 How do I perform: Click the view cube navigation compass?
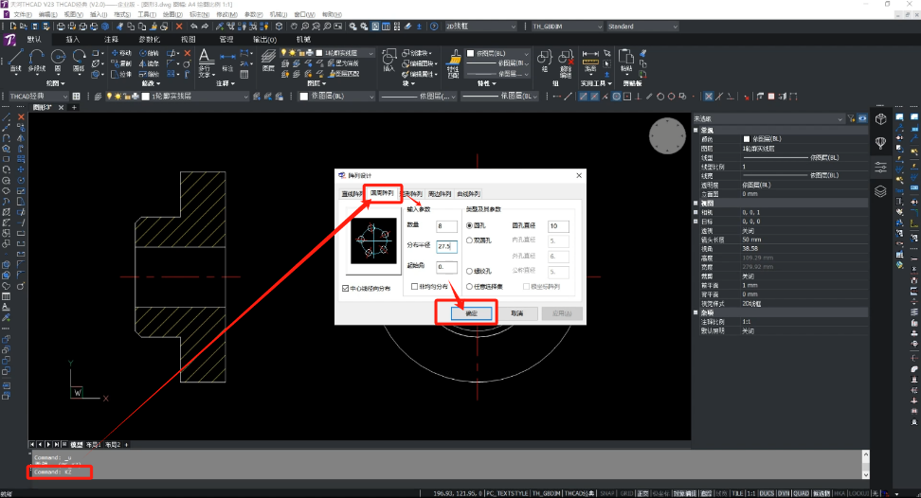[667, 135]
